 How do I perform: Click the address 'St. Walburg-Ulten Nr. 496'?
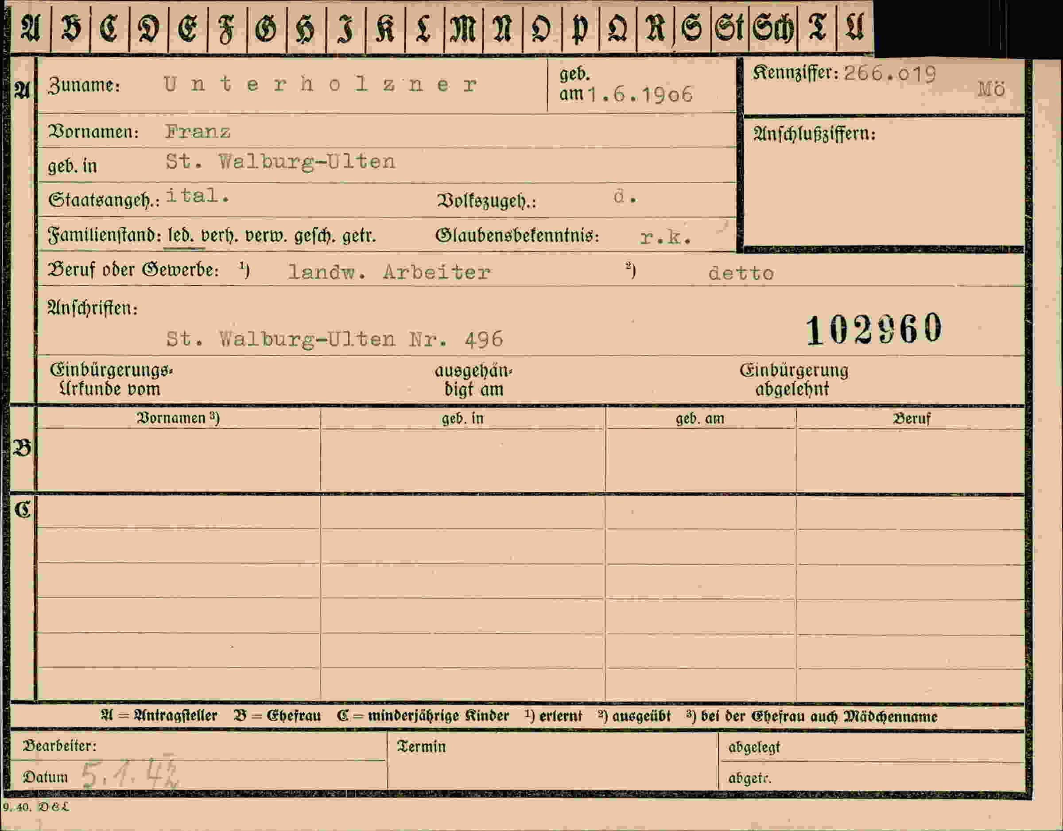[x=334, y=339]
